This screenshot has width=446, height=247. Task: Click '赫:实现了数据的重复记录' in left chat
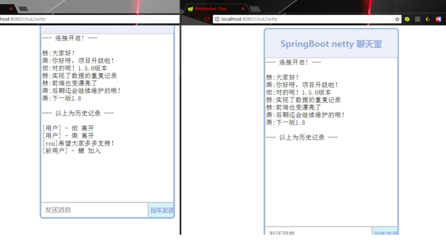(80, 76)
